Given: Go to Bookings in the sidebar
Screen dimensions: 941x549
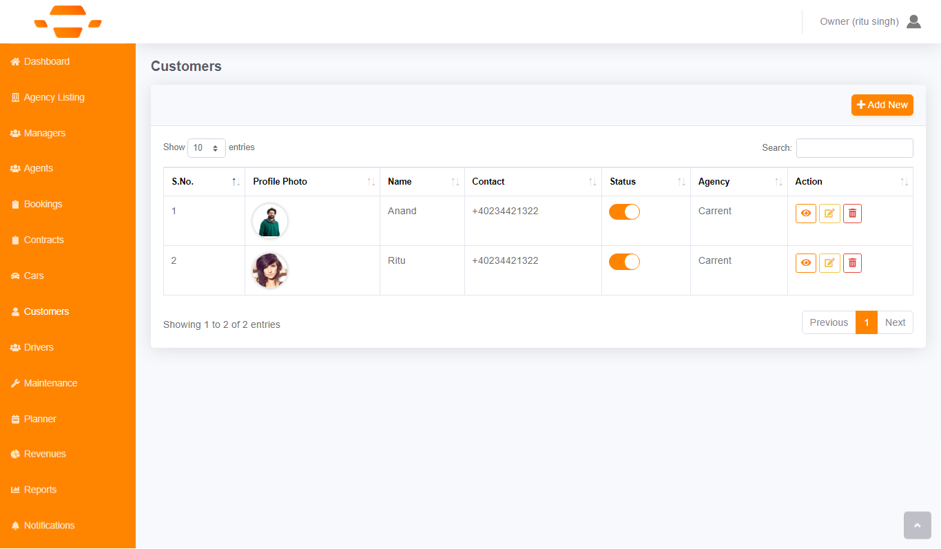Looking at the screenshot, I should [x=43, y=204].
